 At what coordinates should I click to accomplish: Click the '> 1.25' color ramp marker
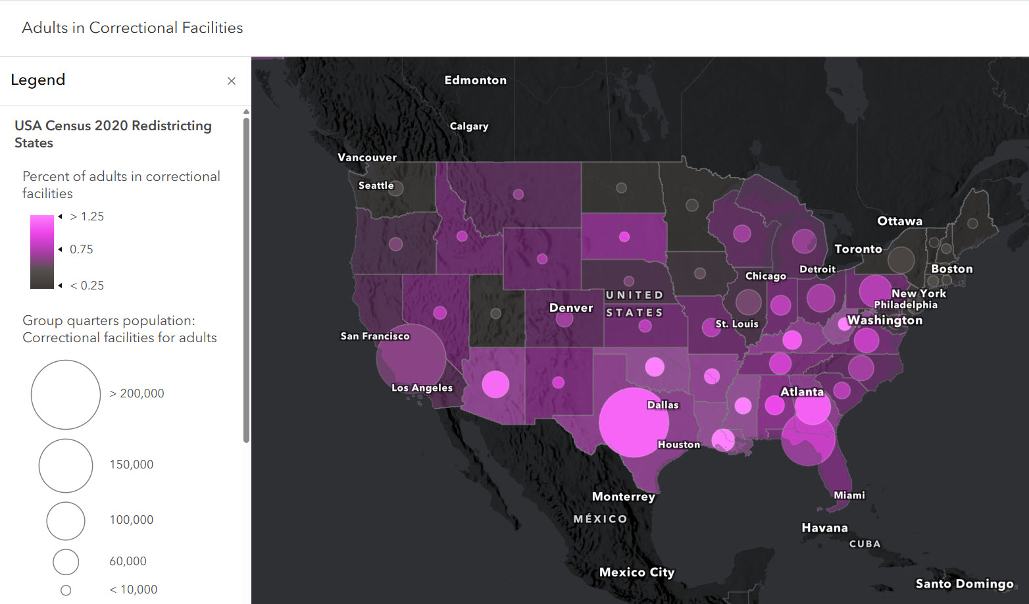point(60,216)
